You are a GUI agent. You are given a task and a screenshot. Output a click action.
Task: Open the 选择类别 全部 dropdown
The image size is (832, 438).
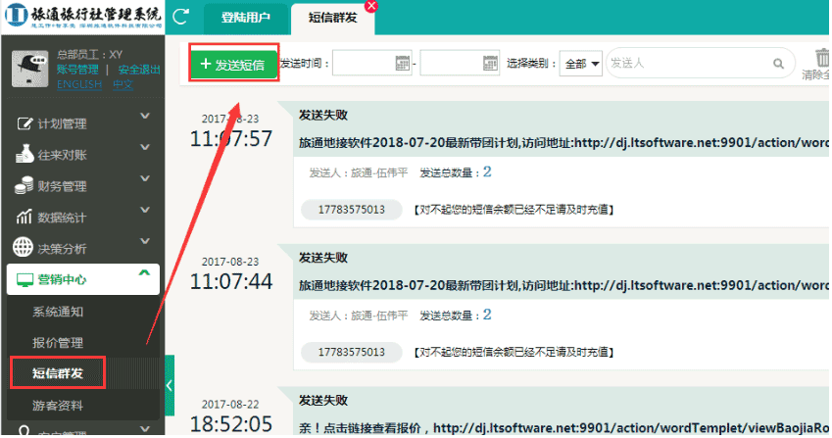[580, 64]
